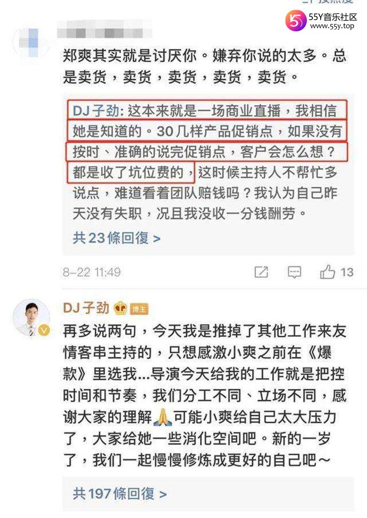The image size is (367, 518).
Task: Open DJ子劲's profile photo
Action: click(x=31, y=318)
